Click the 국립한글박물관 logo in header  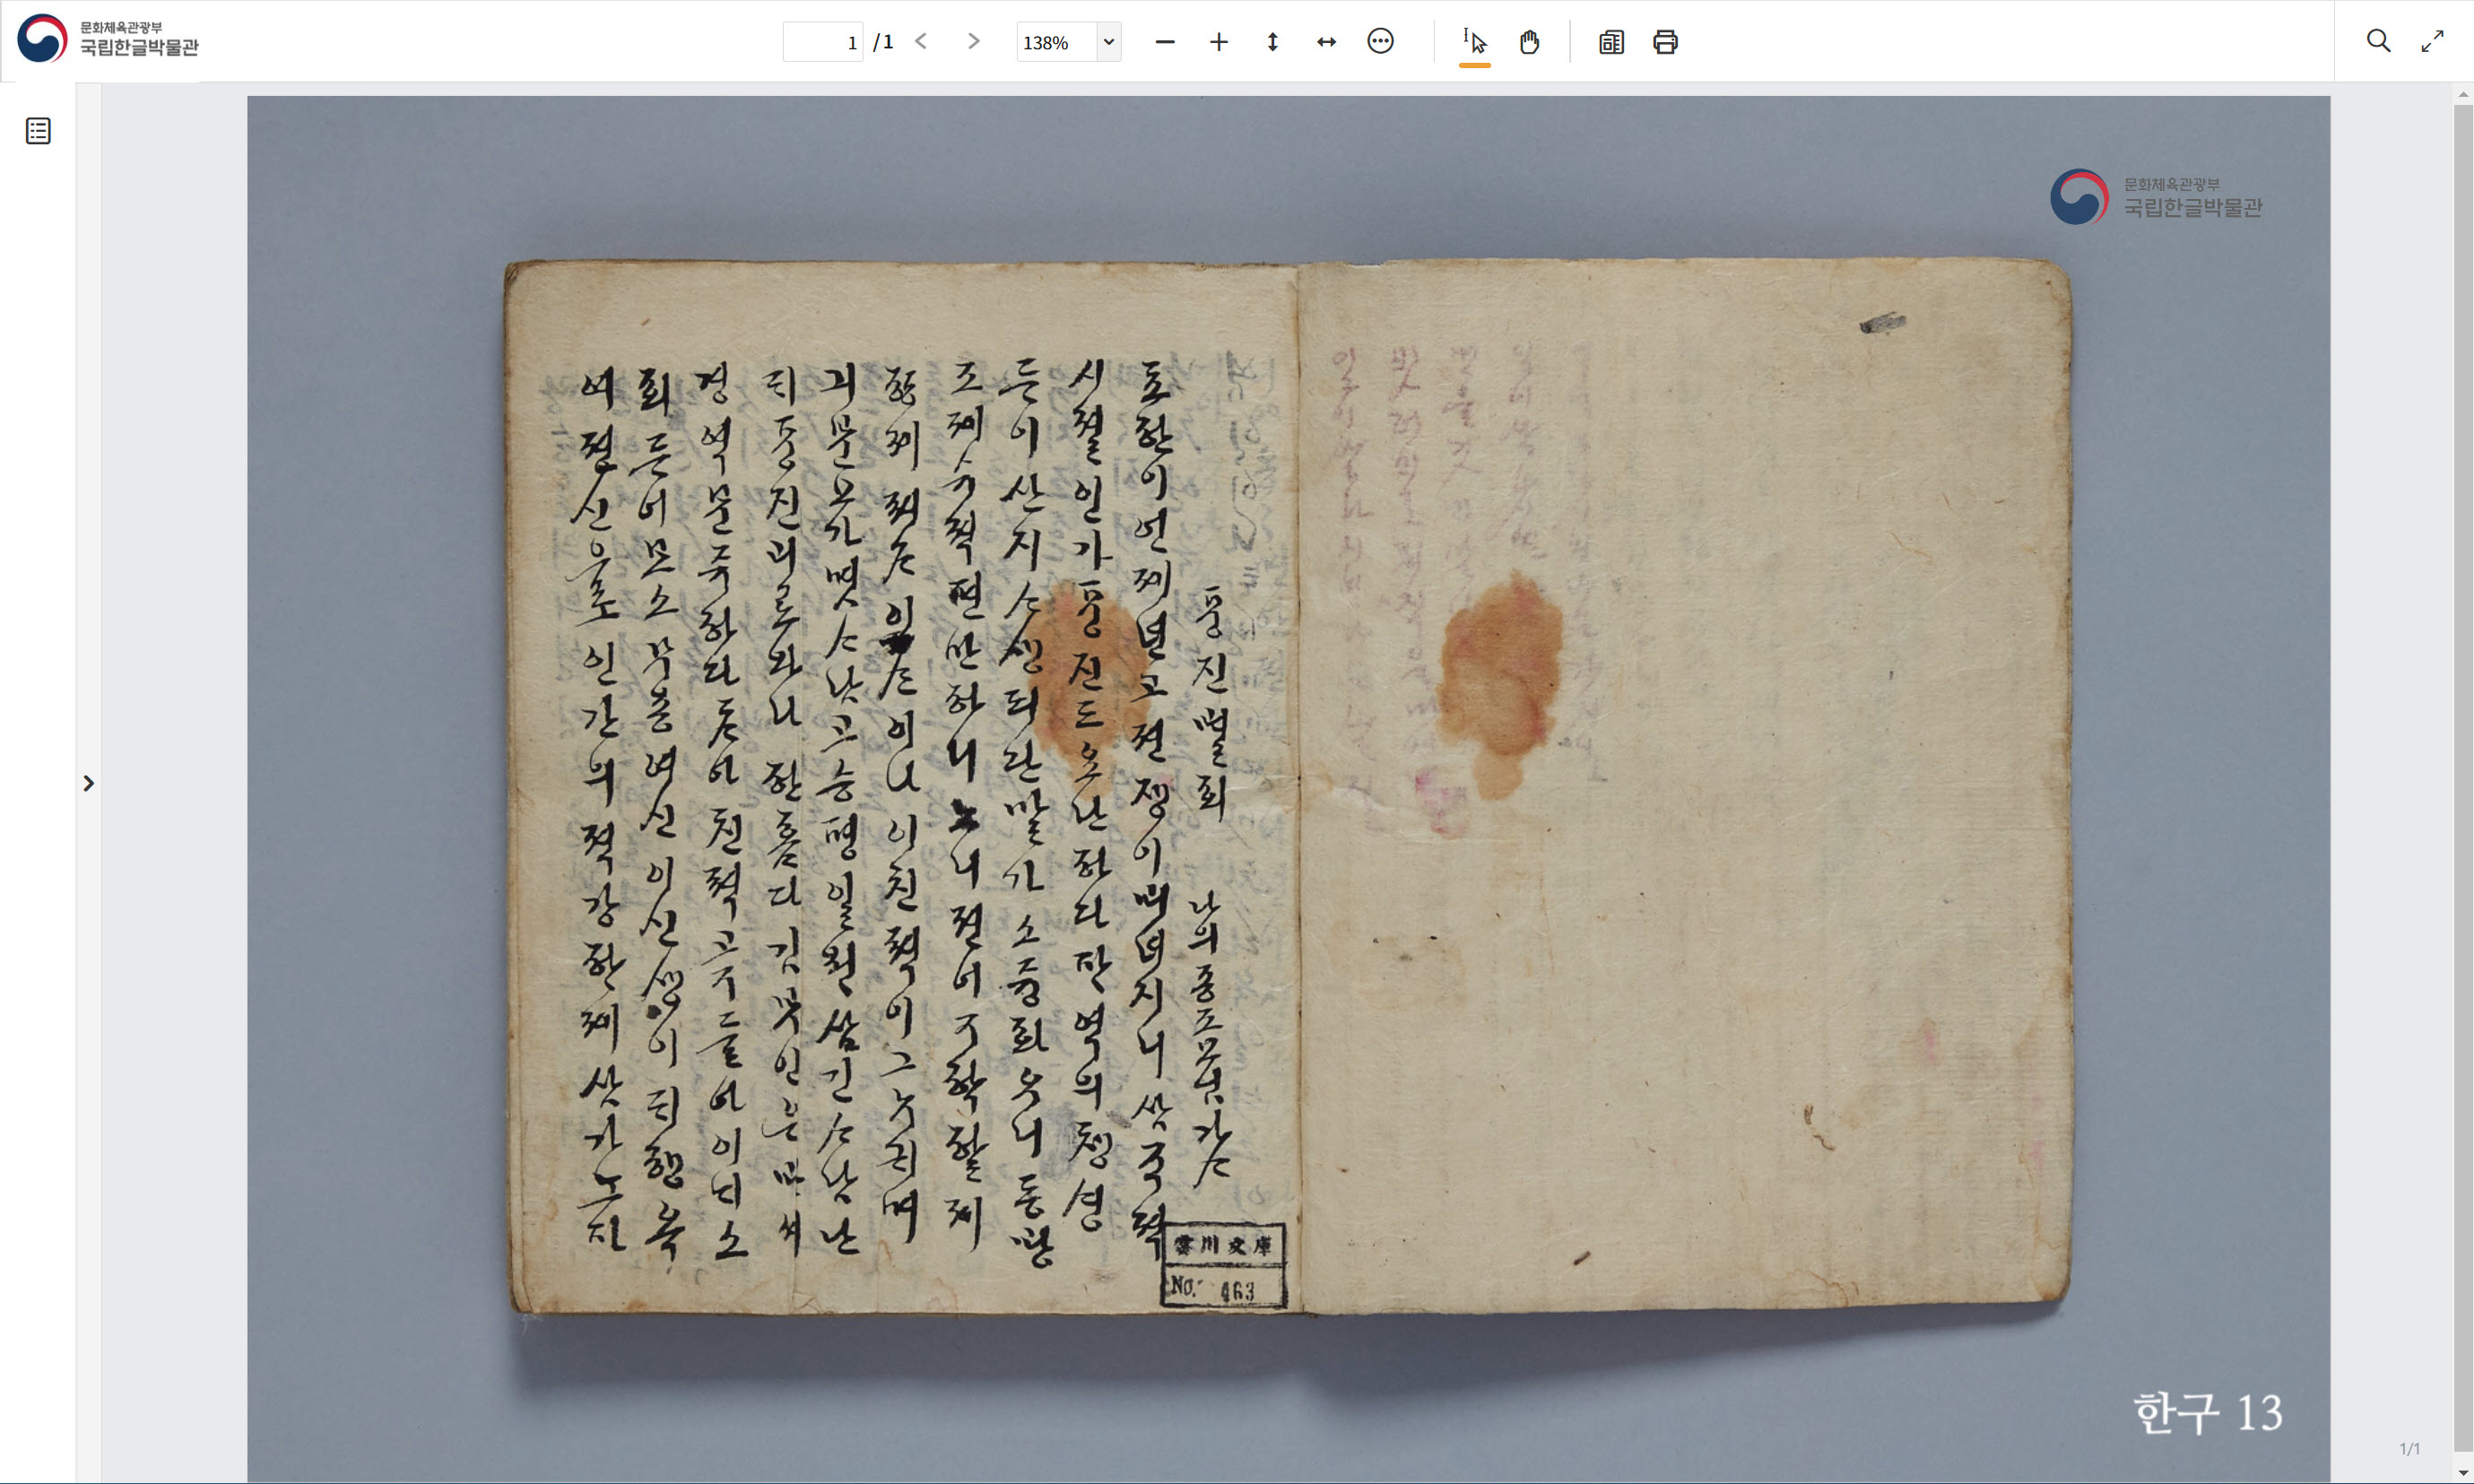108,38
